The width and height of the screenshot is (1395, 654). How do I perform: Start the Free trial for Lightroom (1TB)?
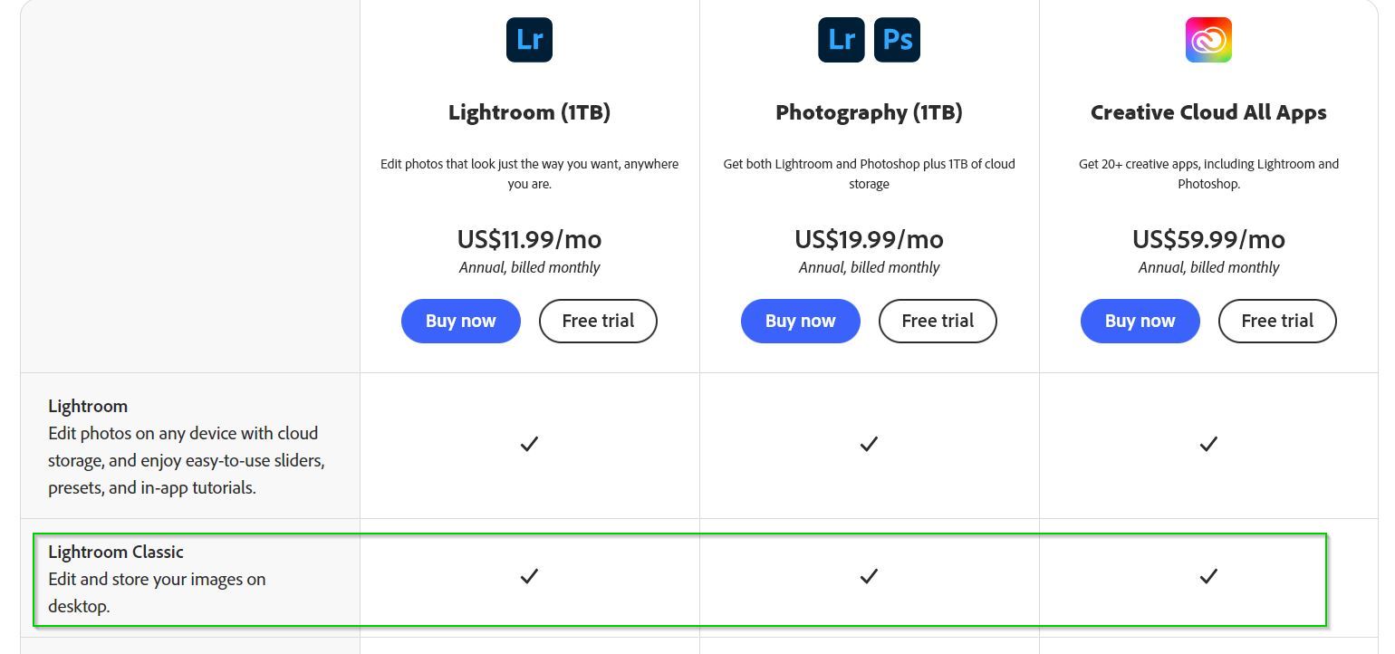click(598, 321)
